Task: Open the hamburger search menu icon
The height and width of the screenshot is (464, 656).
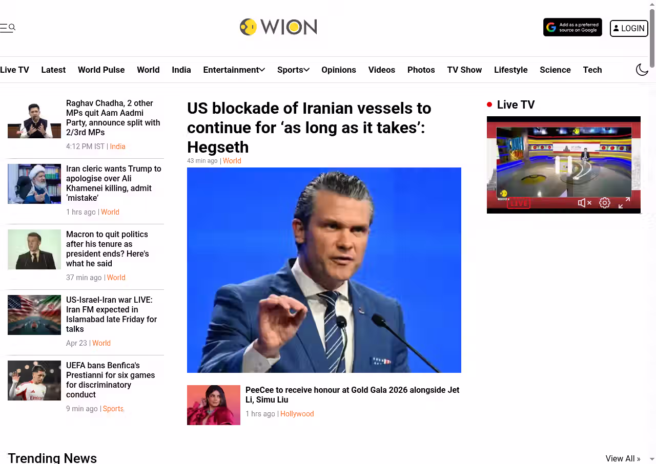Action: 8,28
